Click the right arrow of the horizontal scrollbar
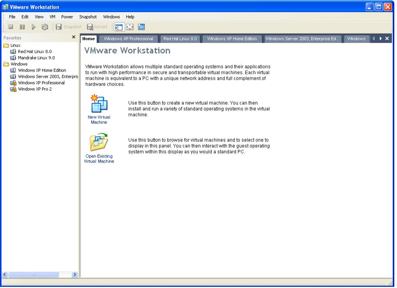The image size is (397, 288). tap(75, 275)
